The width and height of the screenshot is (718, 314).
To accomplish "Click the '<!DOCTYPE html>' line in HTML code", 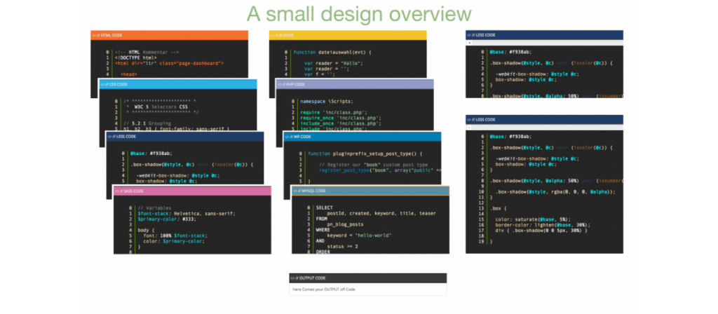I will (x=135, y=57).
